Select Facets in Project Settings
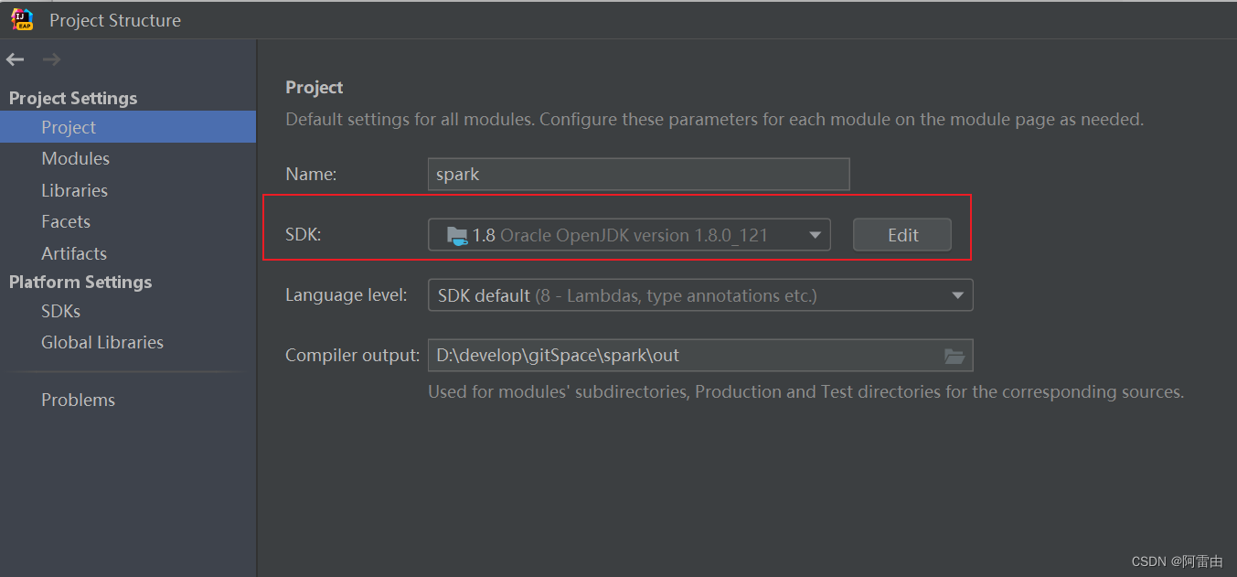Screen dimensions: 1237x577 (65, 221)
